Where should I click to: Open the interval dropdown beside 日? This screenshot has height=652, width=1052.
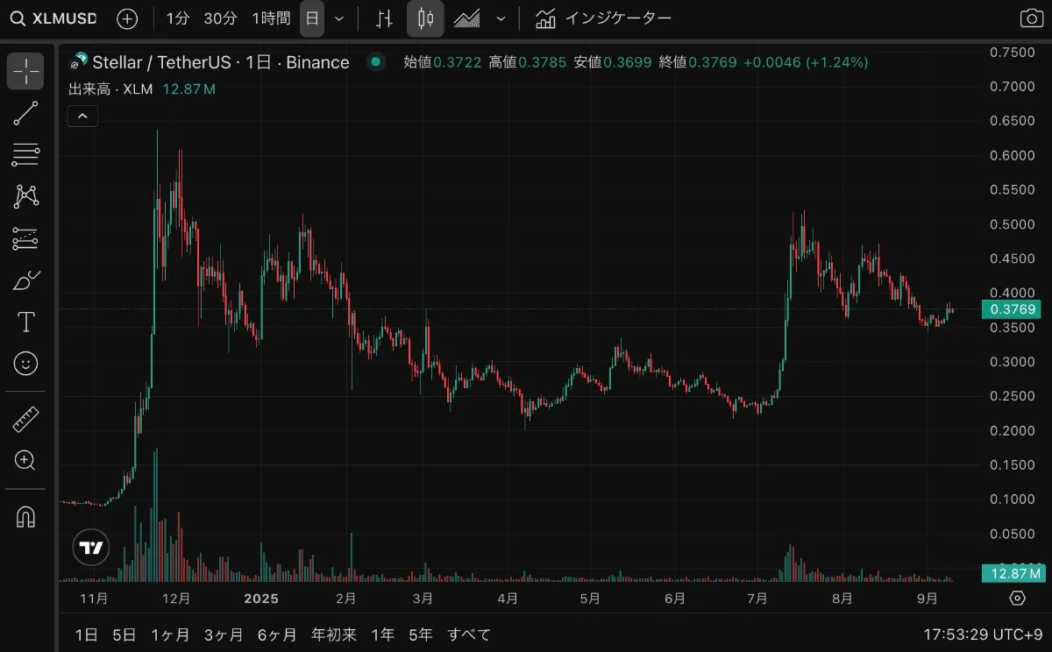tap(340, 18)
